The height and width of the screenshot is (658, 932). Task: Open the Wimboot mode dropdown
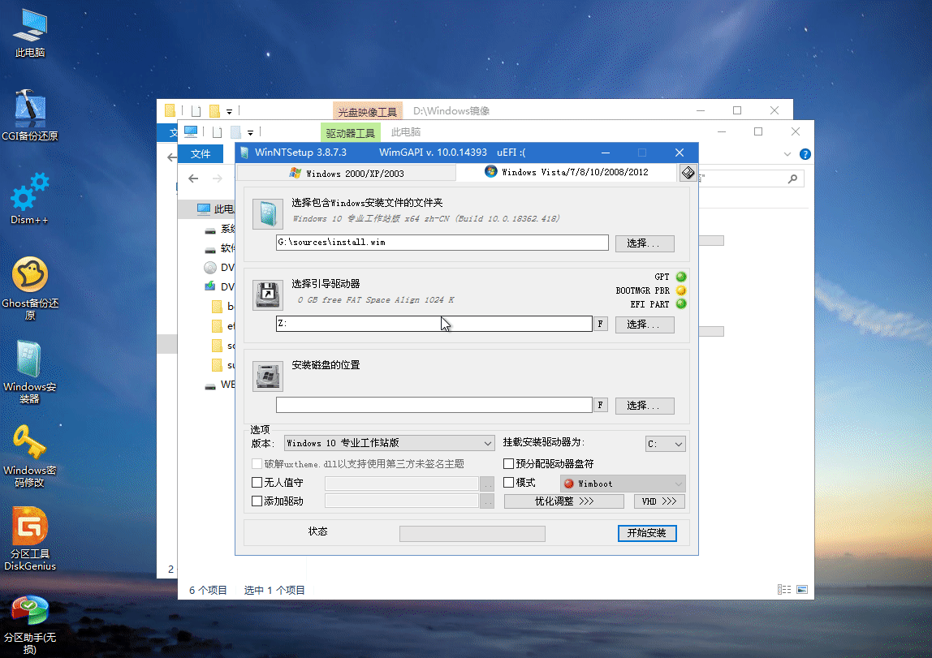[623, 484]
